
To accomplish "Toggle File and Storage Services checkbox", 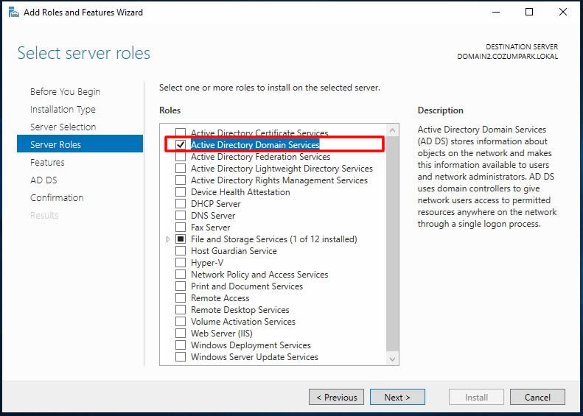I will coord(181,239).
